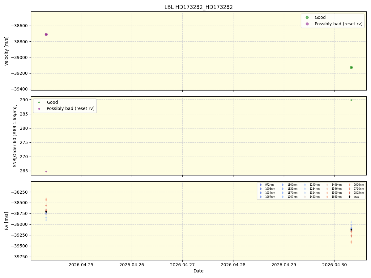Click the black vrad point on 2026-04-30 in RV panel
This screenshot has height=278, width=371.
pos(351,230)
